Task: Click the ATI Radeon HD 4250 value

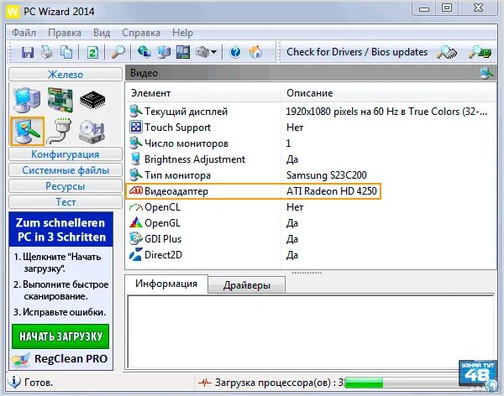Action: 332,191
